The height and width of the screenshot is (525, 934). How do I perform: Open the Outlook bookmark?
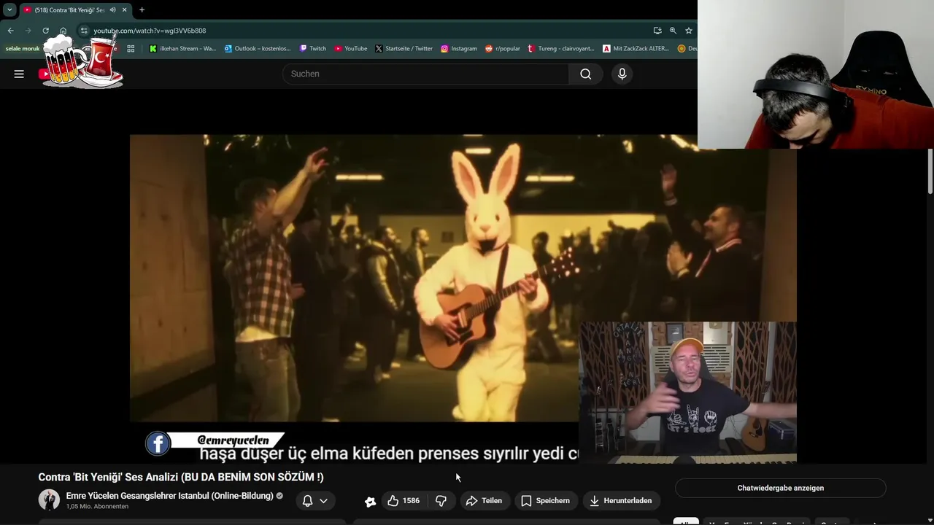click(258, 49)
